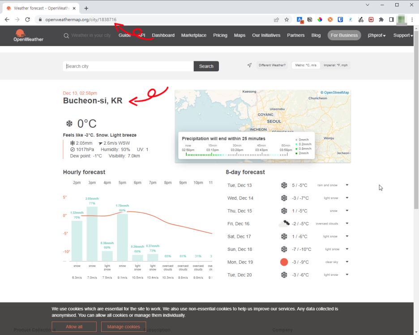Bookmark this page with the star icon
This screenshot has width=419, height=335.
click(x=287, y=20)
